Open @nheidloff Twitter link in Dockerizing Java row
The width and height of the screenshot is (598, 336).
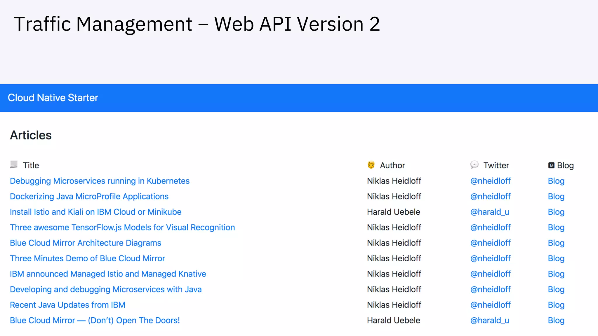coord(490,196)
